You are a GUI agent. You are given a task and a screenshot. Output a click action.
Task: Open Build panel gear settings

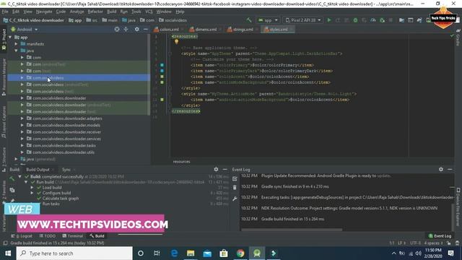click(x=216, y=169)
